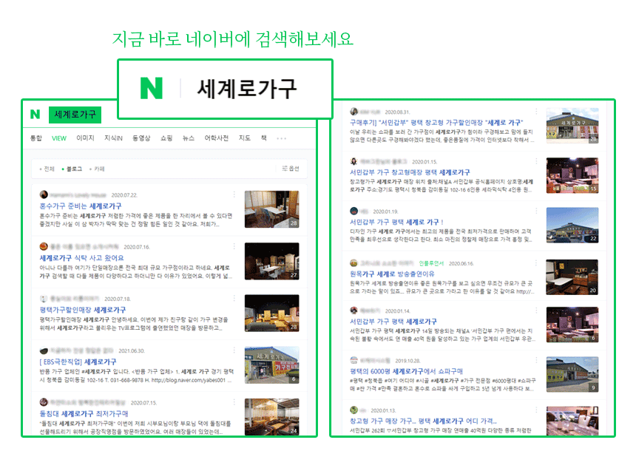
Task: Switch to the 지도 tab
Action: coord(244,138)
